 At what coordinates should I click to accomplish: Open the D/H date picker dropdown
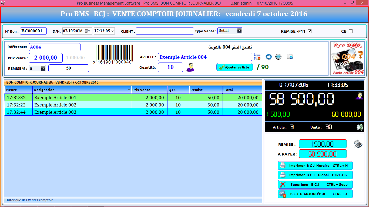[x=89, y=31]
